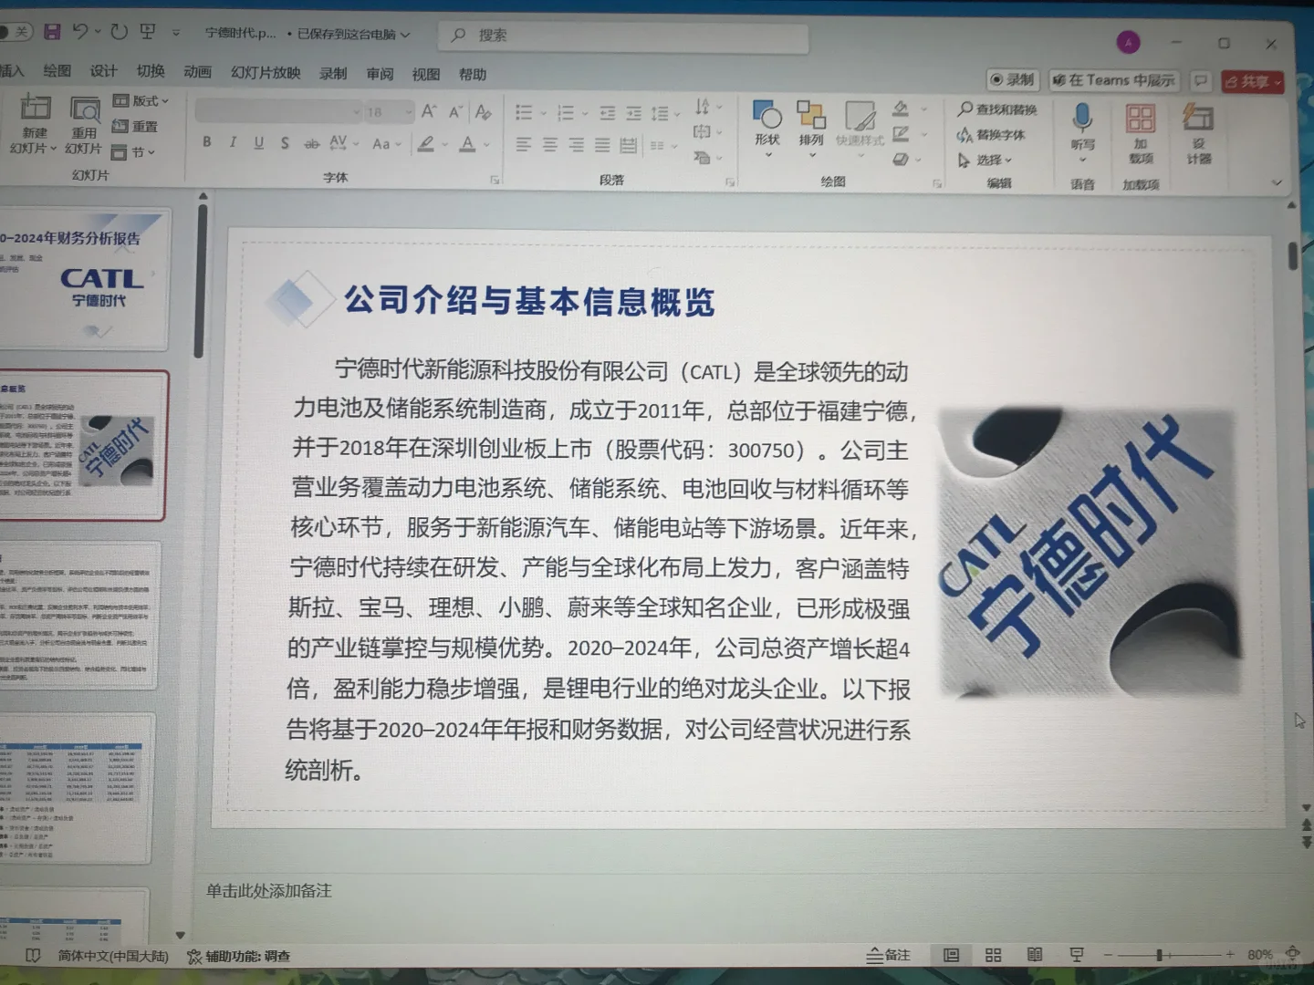
Task: Decrease the font size
Action: tap(455, 111)
